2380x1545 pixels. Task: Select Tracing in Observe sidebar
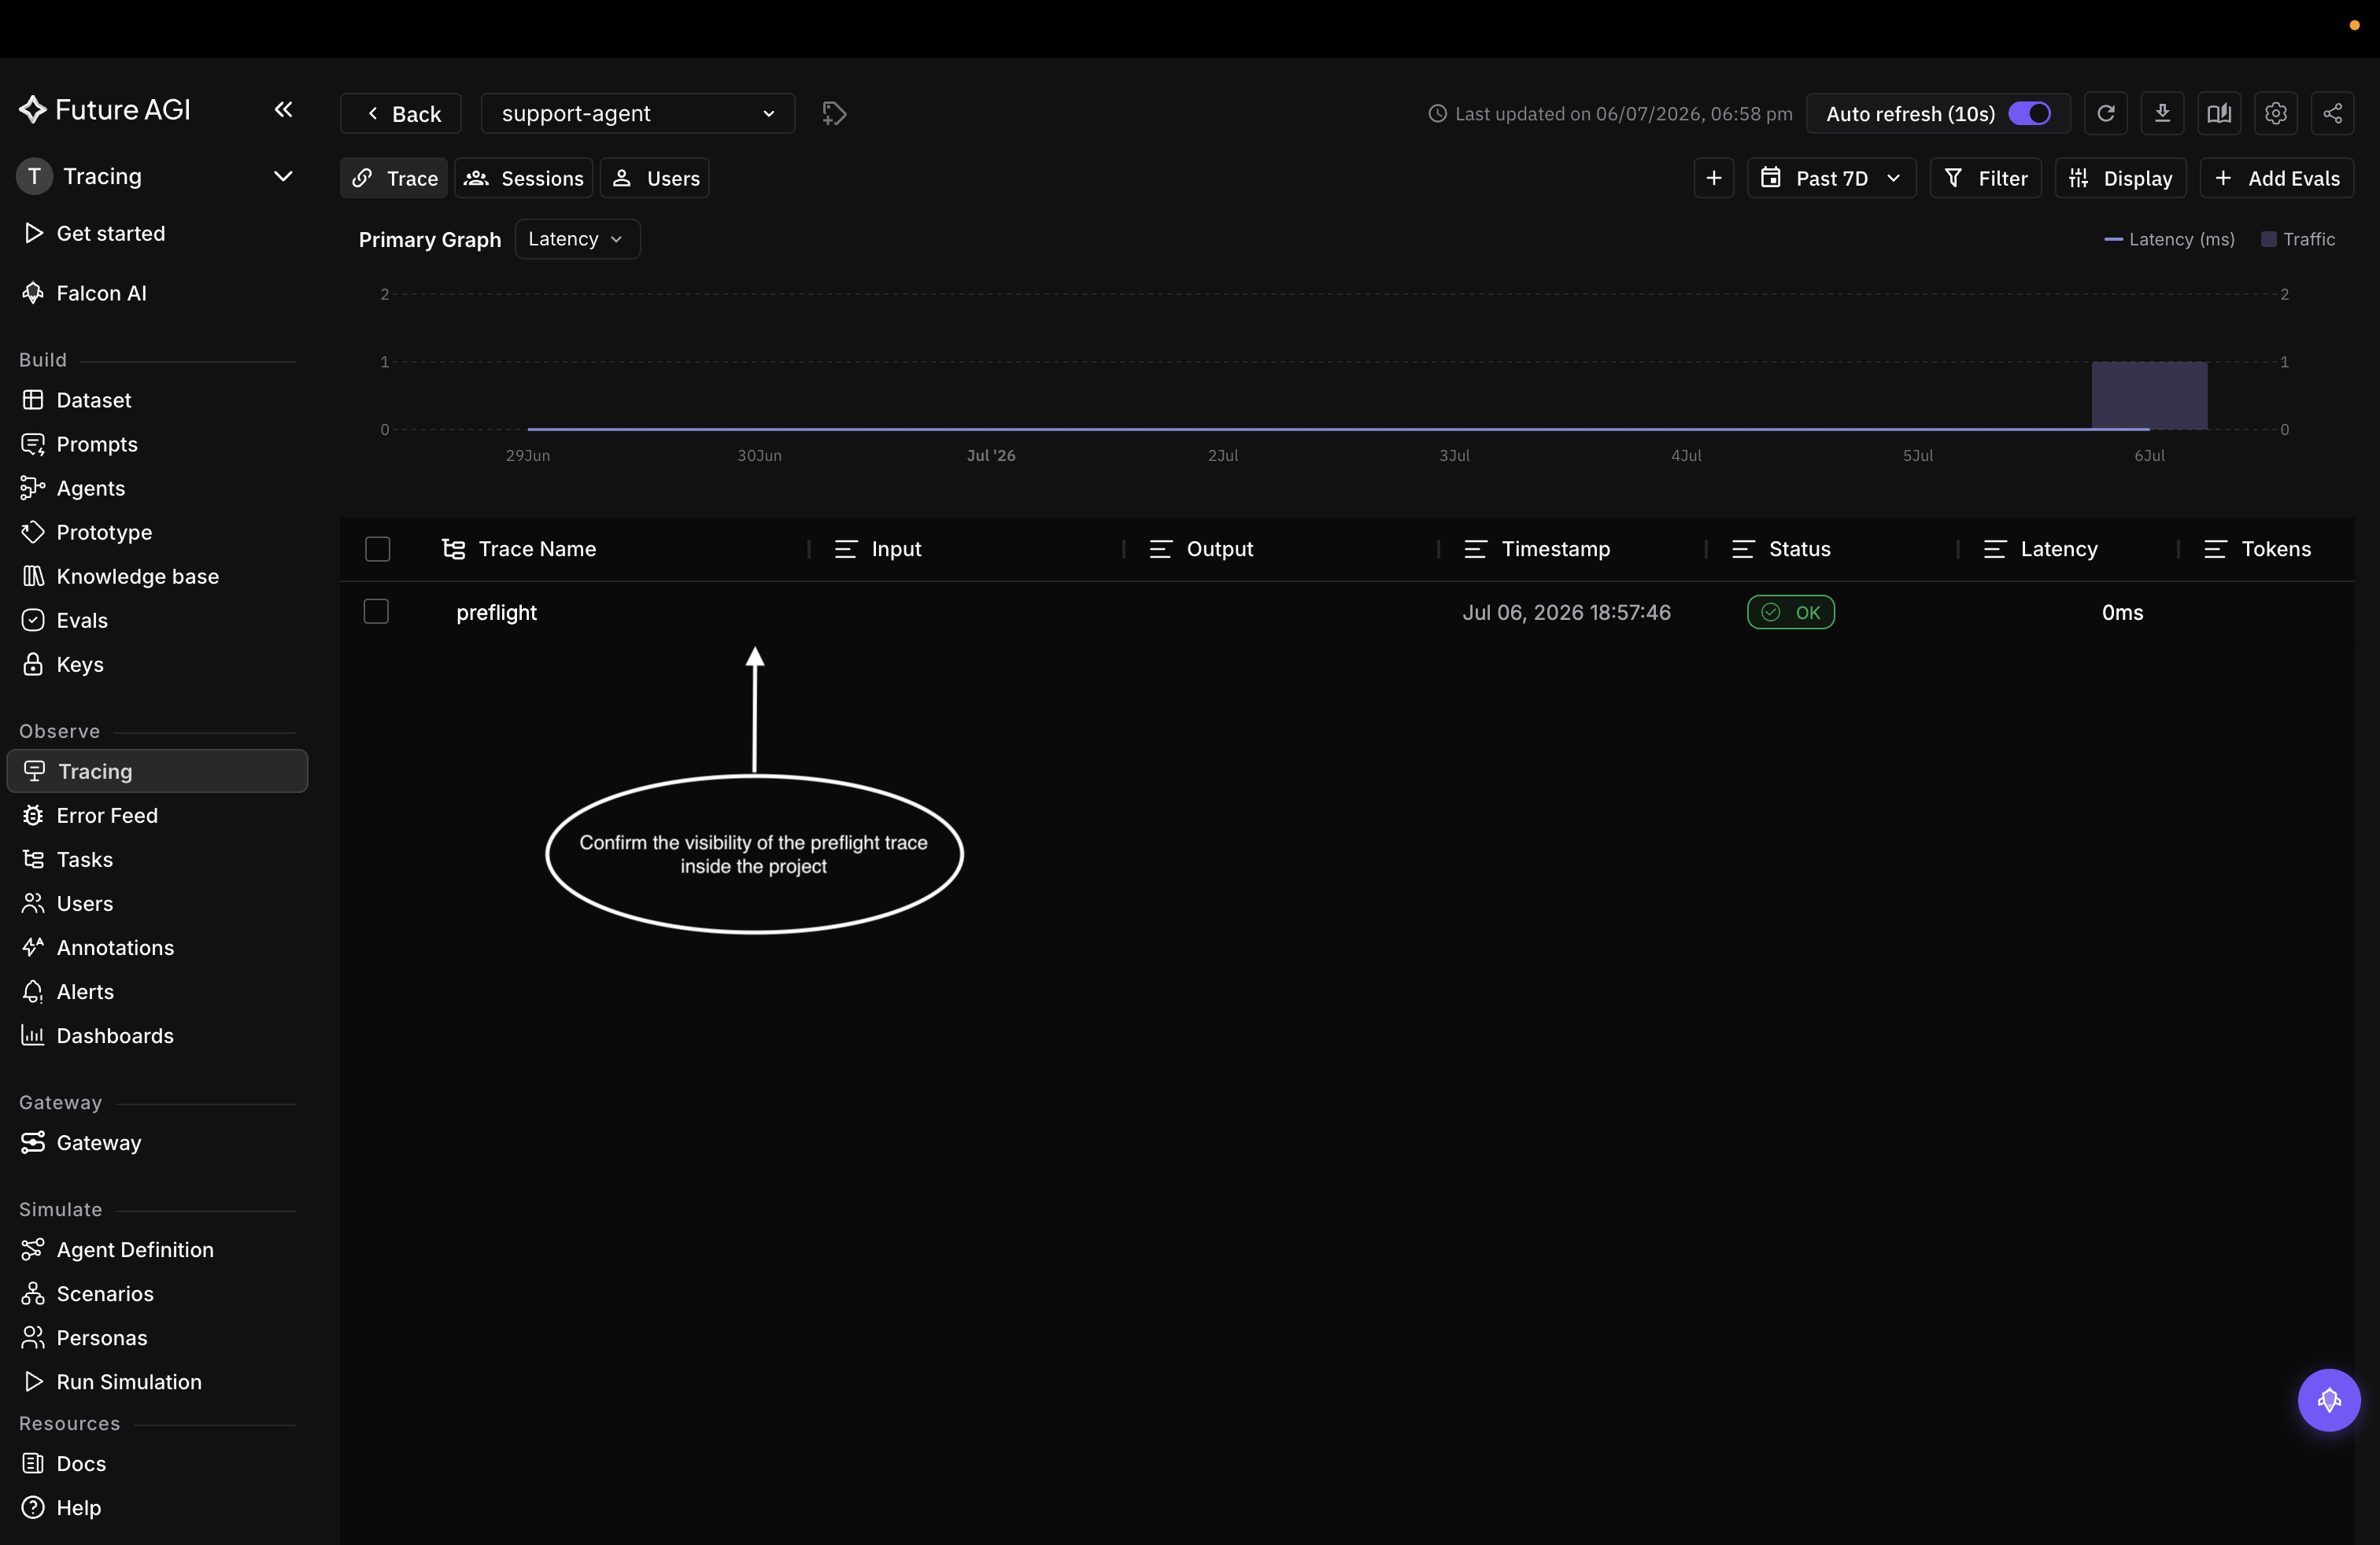[x=157, y=770]
